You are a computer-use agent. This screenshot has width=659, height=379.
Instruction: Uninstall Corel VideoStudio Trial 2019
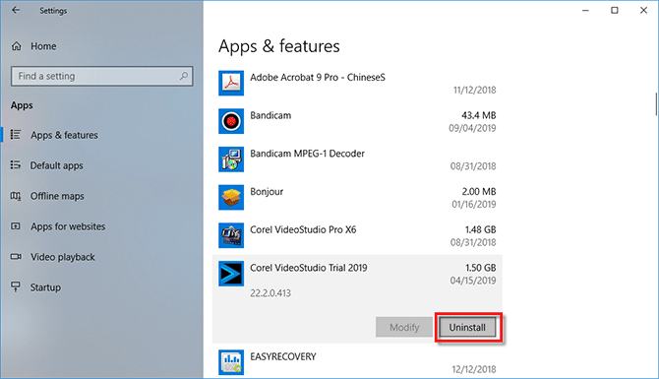[467, 327]
